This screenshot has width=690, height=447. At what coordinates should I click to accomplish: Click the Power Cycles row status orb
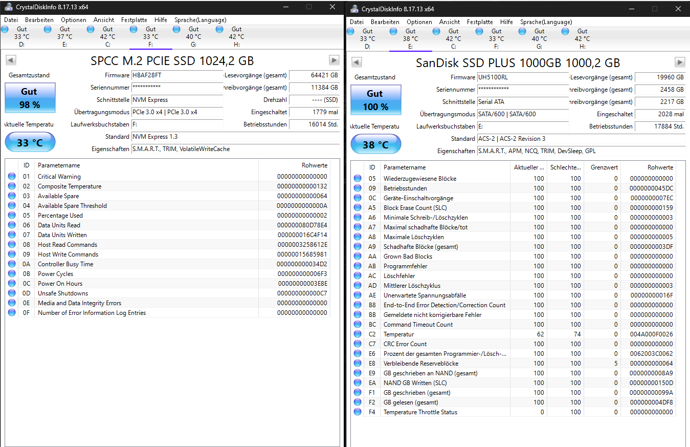[x=12, y=274]
